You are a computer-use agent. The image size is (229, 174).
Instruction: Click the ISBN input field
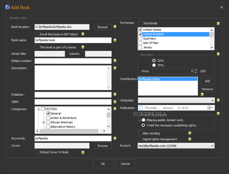[x=73, y=102]
